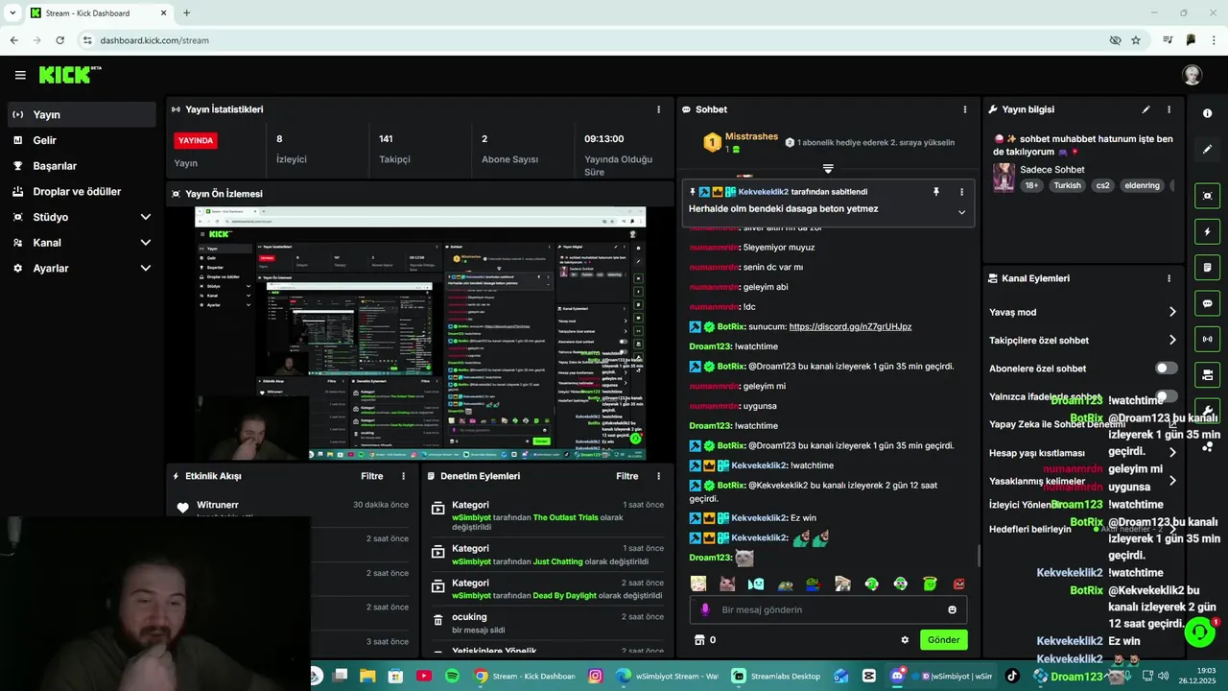Image resolution: width=1228 pixels, height=691 pixels.
Task: Open TikTok from the taskbar
Action: click(x=1011, y=676)
